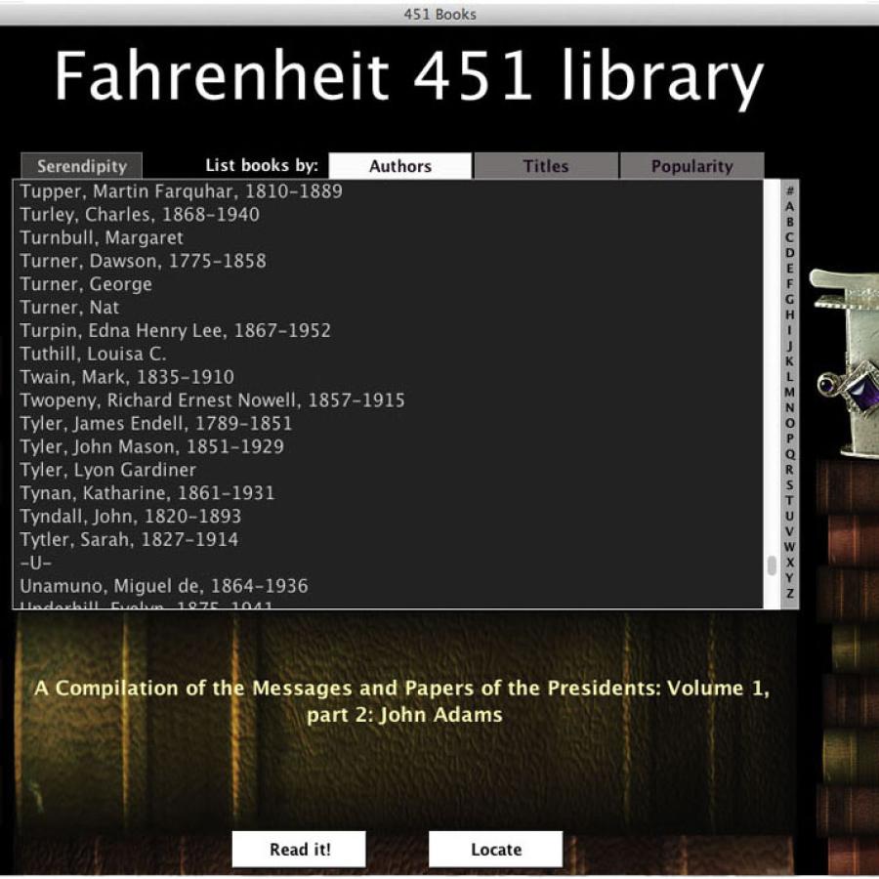Switch to the Titles tab
The height and width of the screenshot is (879, 879).
545,166
